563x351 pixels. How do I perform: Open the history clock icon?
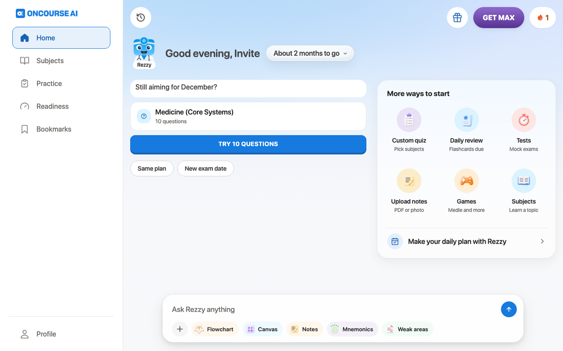coord(141,18)
